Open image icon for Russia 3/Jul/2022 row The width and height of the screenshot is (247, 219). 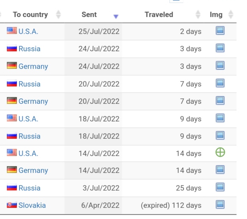click(x=220, y=187)
